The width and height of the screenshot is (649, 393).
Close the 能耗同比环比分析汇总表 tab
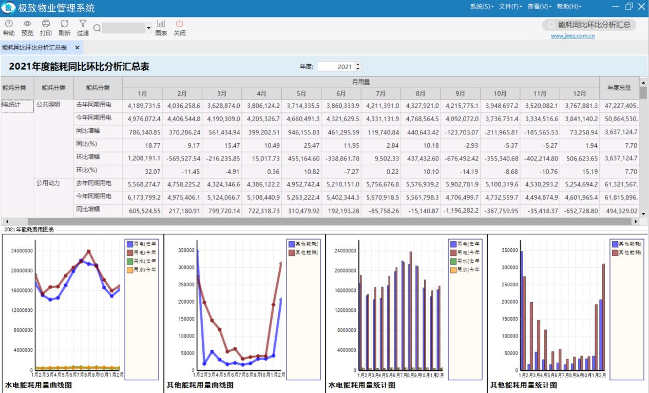click(77, 48)
